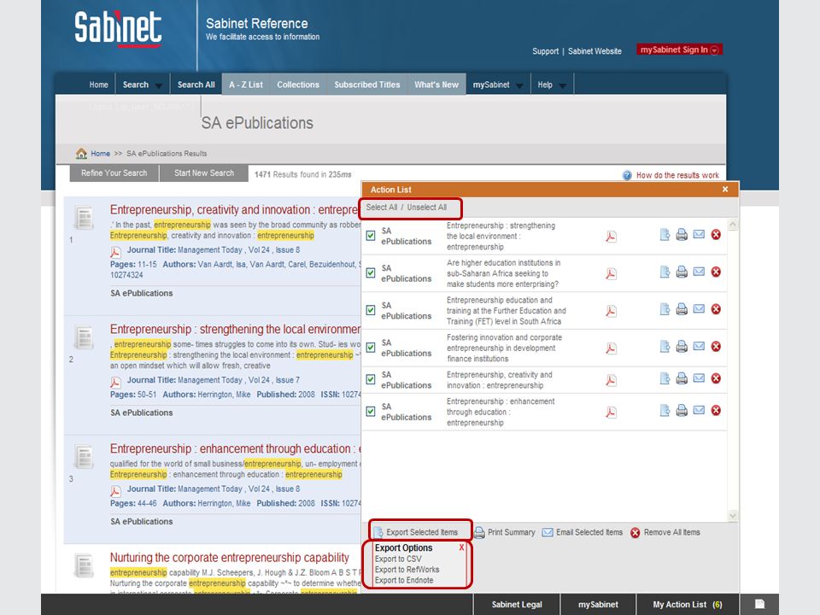This screenshot has width=820, height=615.
Task: Open PDF for 'creativity and innovation' action item
Action: (x=611, y=380)
